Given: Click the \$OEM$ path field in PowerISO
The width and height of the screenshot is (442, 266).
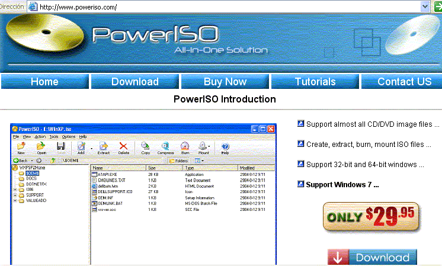Looking at the screenshot, I should point(111,161).
